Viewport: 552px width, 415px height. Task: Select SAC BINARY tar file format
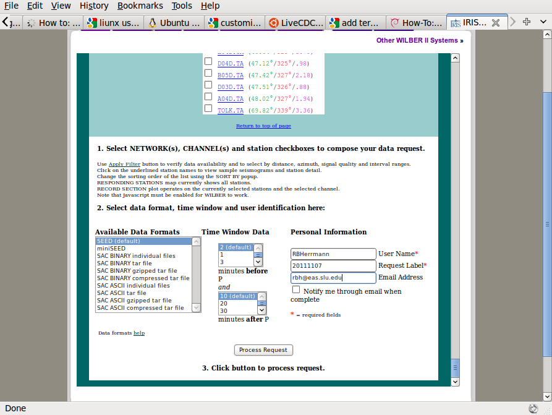(144, 263)
